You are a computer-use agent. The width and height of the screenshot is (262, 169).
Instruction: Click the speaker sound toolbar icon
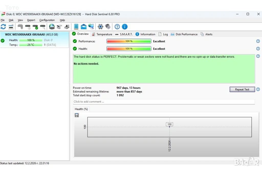[108, 27]
